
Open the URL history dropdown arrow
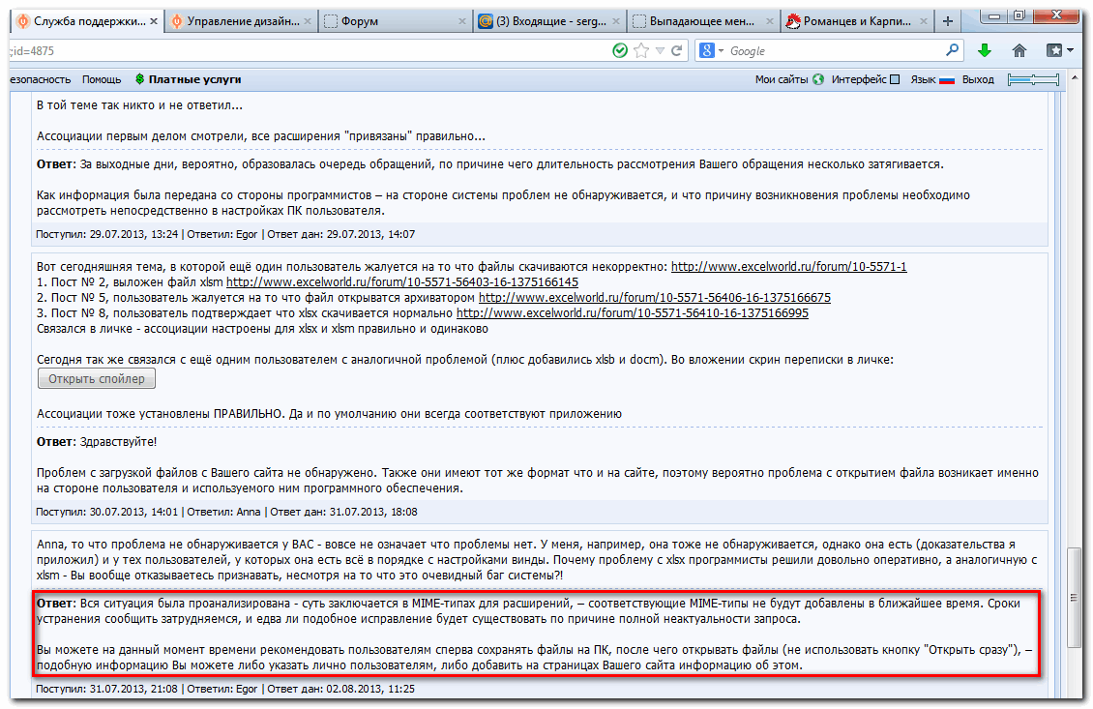pos(660,50)
